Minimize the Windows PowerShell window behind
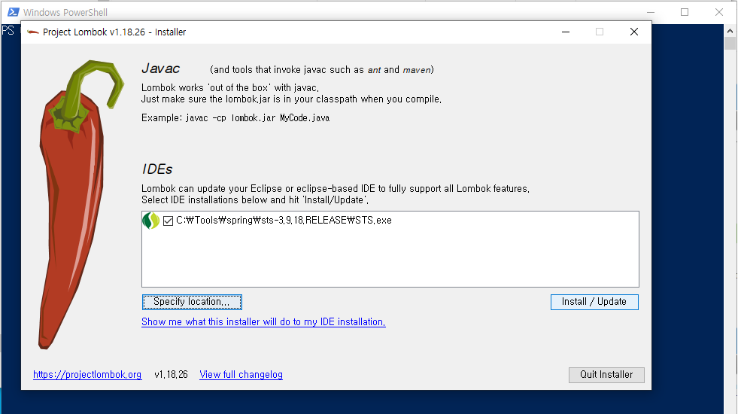Image resolution: width=738 pixels, height=414 pixels. click(651, 12)
